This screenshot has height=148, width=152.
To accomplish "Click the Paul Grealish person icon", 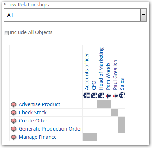I will [115, 96].
